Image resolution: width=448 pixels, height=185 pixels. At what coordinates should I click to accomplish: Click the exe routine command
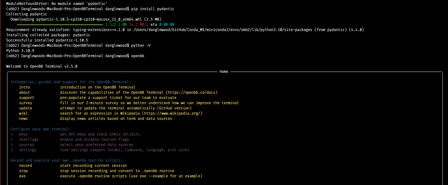22,176
